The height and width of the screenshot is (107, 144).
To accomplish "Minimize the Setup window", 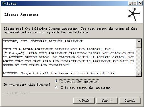I will click(131, 3).
